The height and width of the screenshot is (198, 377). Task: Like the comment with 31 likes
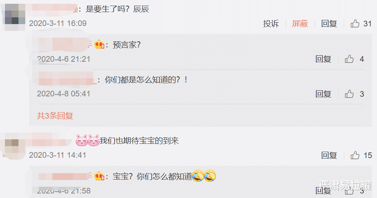click(355, 23)
